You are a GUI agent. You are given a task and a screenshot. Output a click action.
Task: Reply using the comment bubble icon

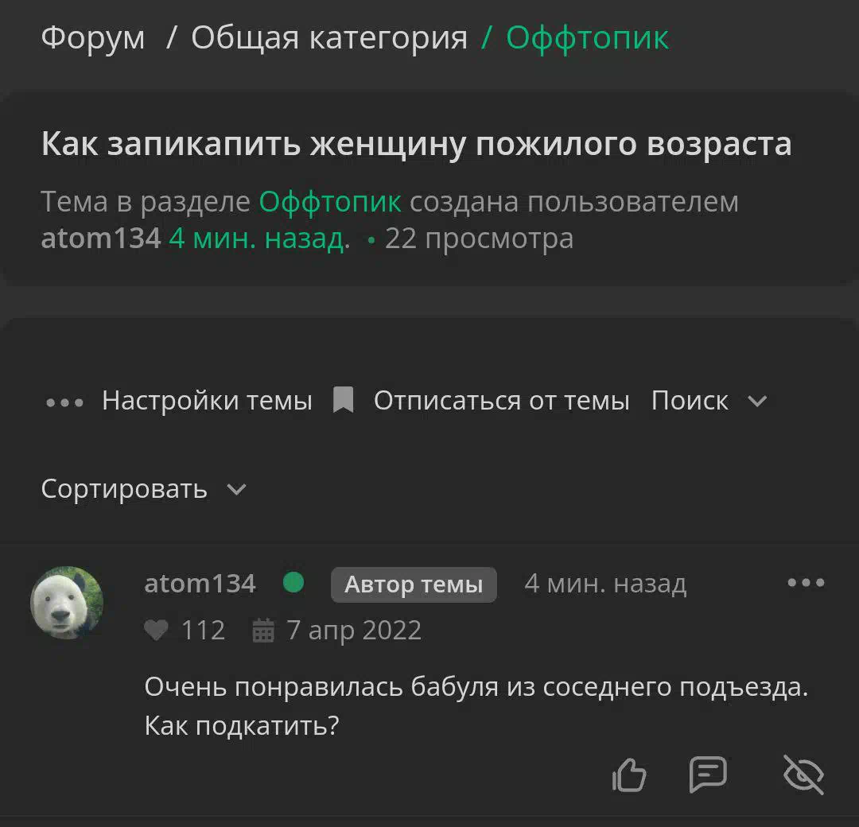pos(708,774)
